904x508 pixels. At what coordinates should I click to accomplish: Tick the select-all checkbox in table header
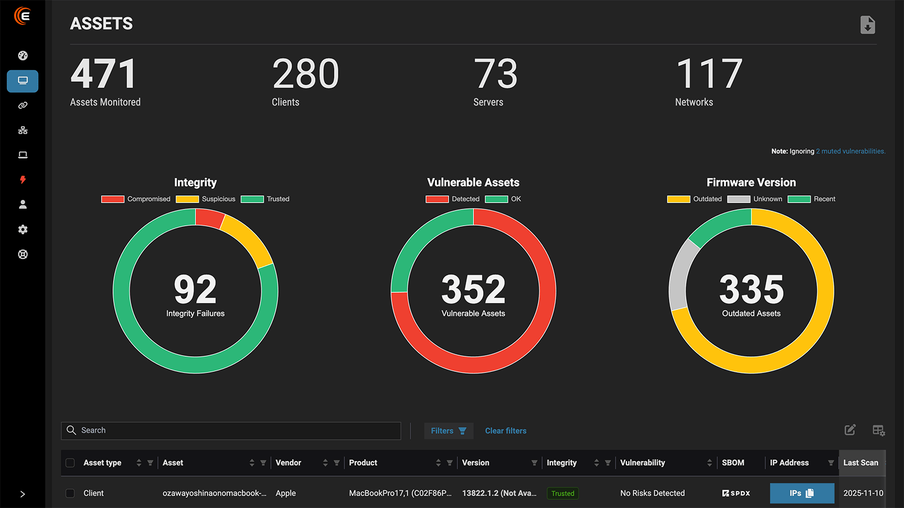70,463
